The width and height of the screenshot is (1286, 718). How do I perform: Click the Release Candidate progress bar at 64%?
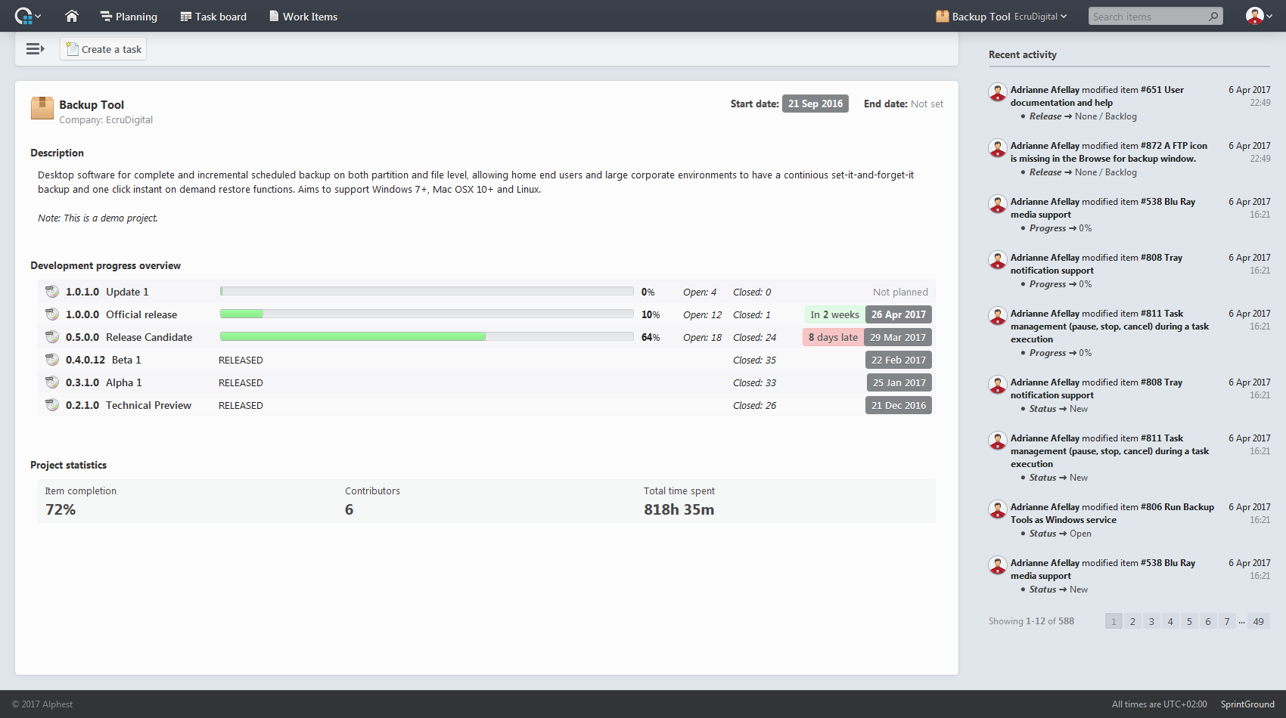coord(427,336)
